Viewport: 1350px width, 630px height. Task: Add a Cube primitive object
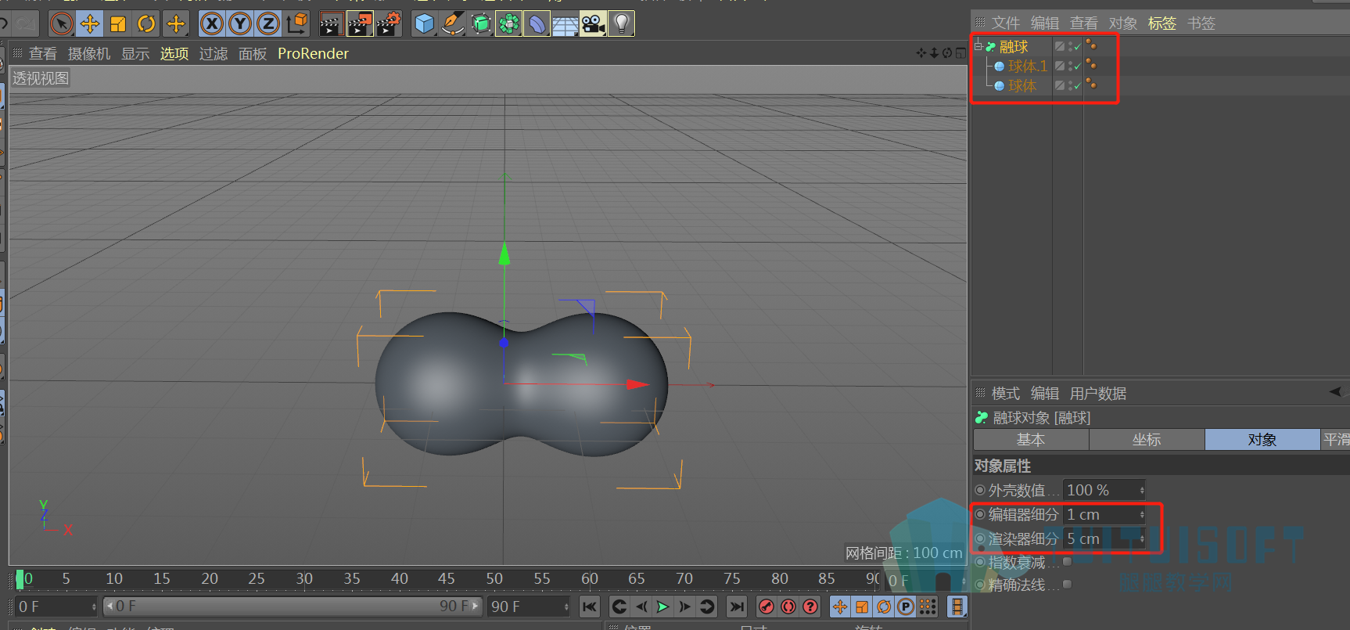(424, 24)
